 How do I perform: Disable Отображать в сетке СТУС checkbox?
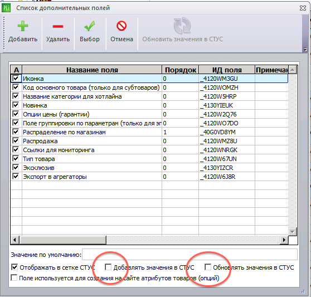tap(14, 267)
